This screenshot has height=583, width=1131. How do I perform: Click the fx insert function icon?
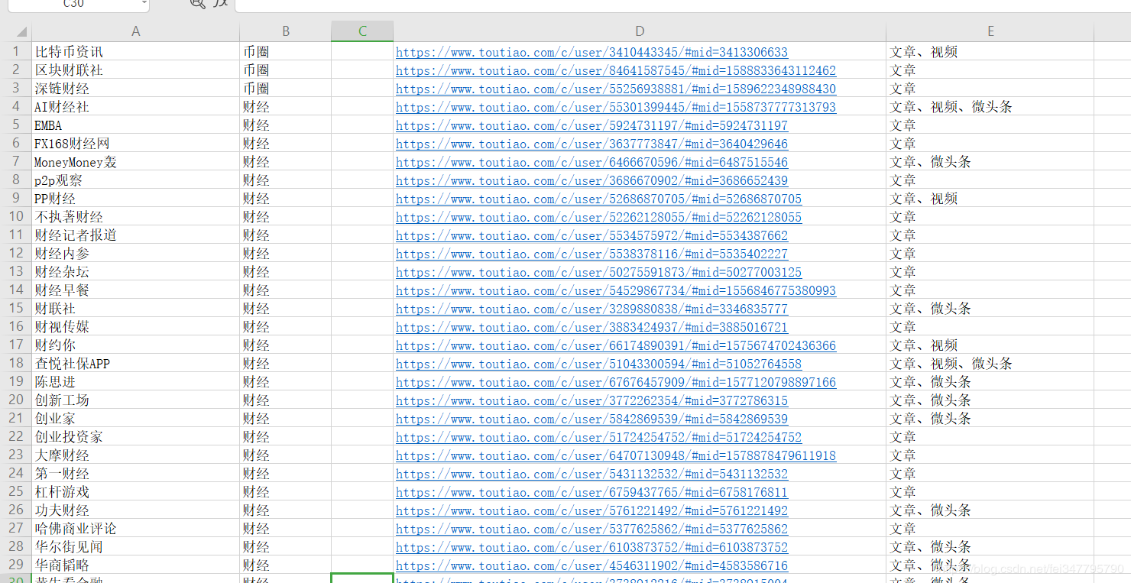221,3
